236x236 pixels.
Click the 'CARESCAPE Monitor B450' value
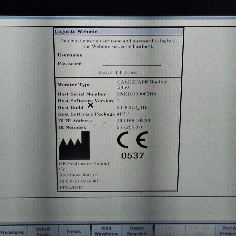(142, 85)
